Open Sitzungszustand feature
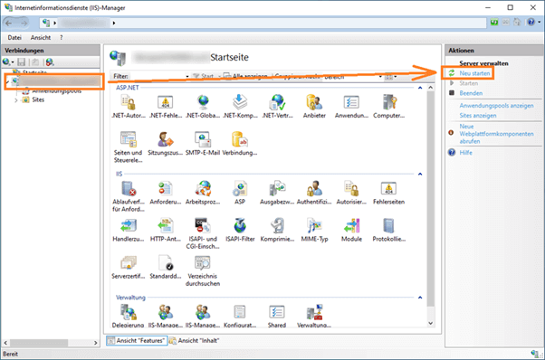The width and height of the screenshot is (545, 360). (166, 144)
